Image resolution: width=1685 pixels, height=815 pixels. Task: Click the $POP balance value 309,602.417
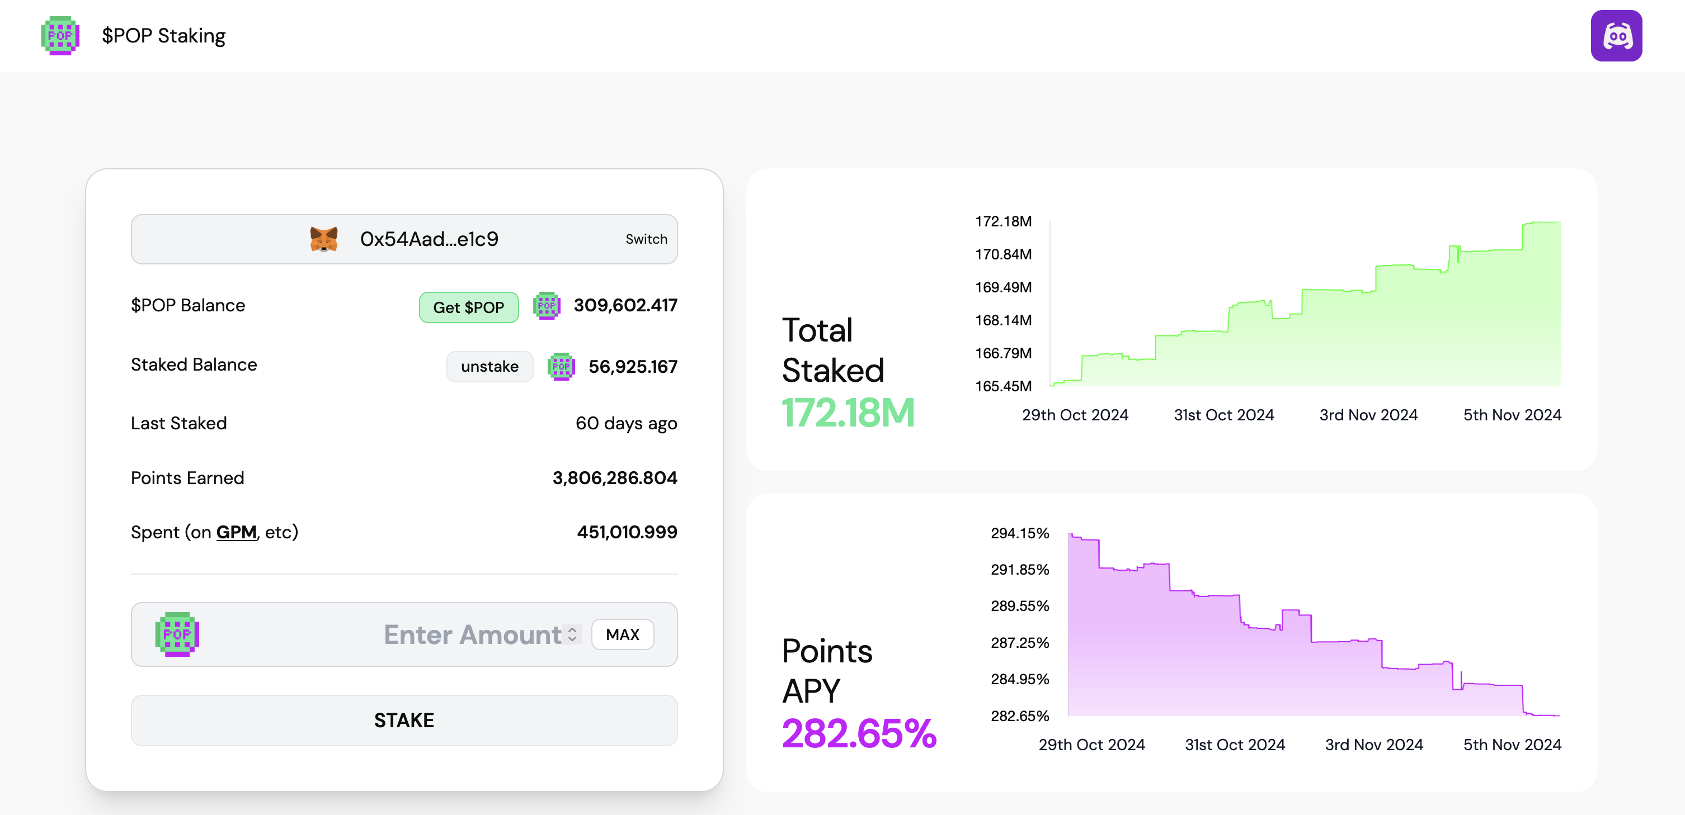point(625,305)
